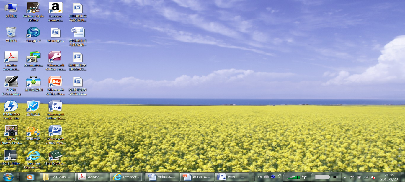Switch to the Adobe taskbar window

(92, 177)
